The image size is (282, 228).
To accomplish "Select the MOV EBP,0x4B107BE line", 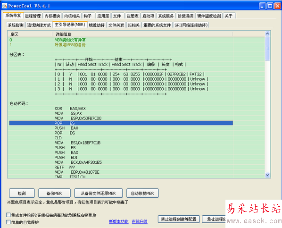I will click(x=121, y=172).
